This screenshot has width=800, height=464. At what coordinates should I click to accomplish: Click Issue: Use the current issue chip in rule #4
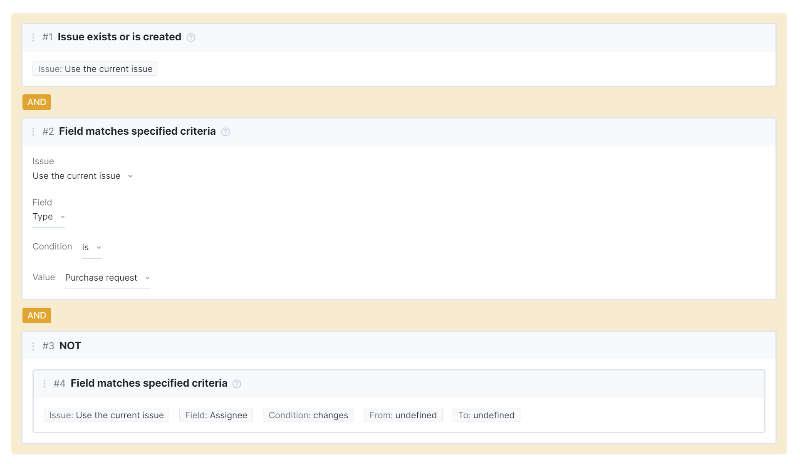(107, 415)
